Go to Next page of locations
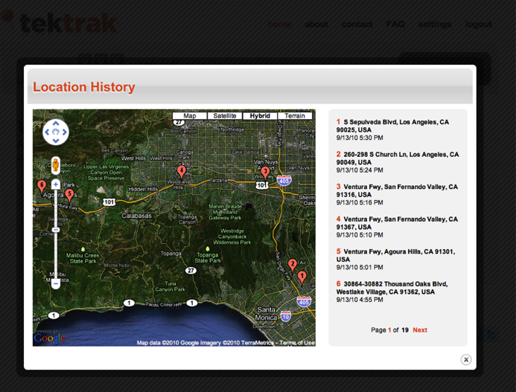 coord(420,330)
